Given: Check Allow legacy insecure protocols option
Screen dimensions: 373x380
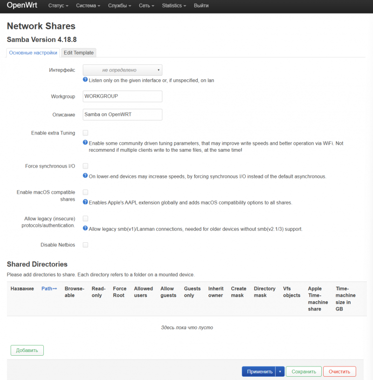Looking at the screenshot, I should click(85, 218).
